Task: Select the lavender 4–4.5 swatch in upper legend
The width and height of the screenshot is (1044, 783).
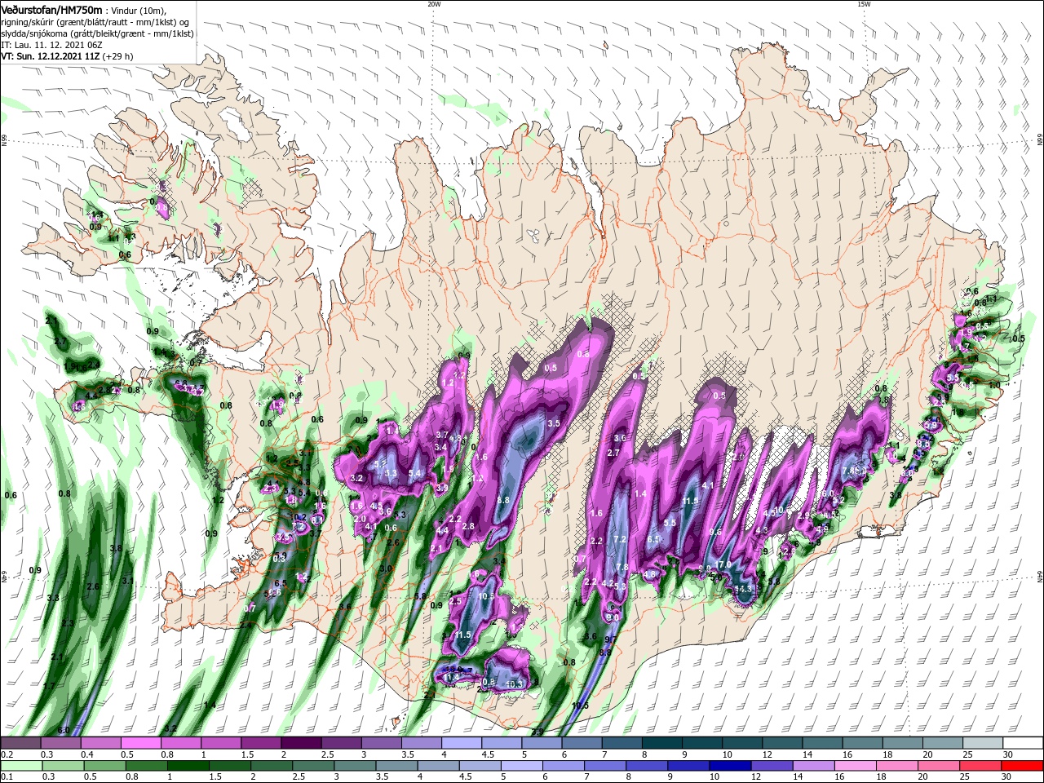Action: pyautogui.click(x=462, y=743)
